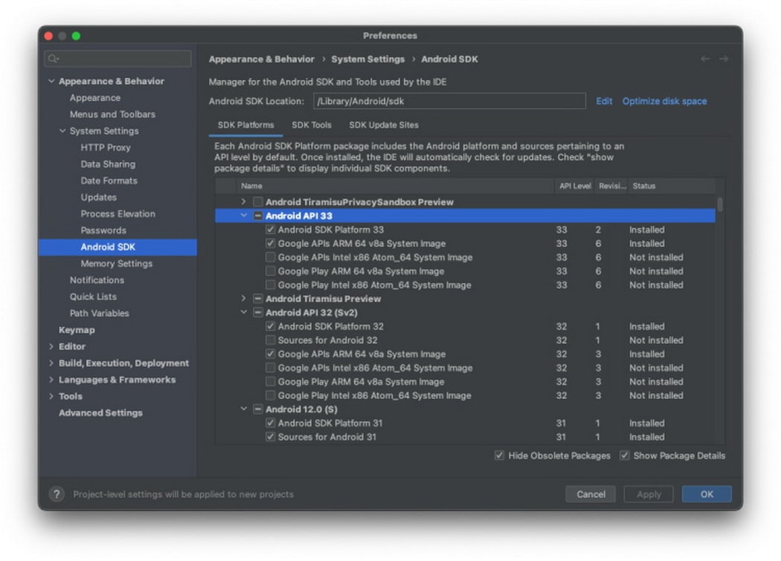Collapse the Android API 32 (Sv2) group
The width and height of the screenshot is (781, 561).
[x=243, y=313]
